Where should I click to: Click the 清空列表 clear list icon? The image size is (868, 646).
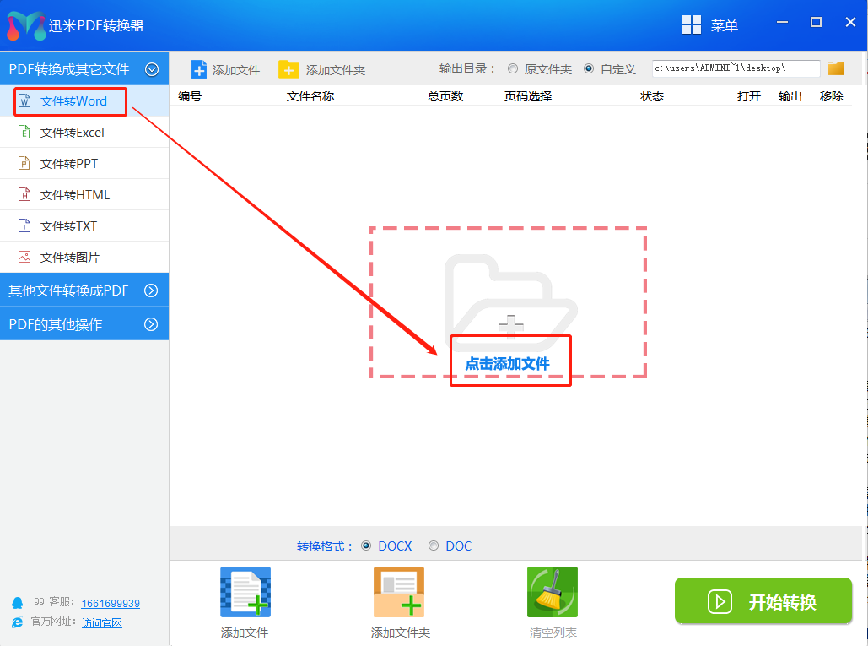552,591
